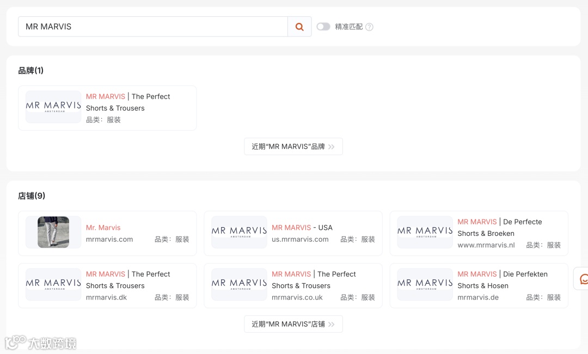Click the 品牌(1) section heading
Screen dimensions: 588x354
pyautogui.click(x=30, y=70)
